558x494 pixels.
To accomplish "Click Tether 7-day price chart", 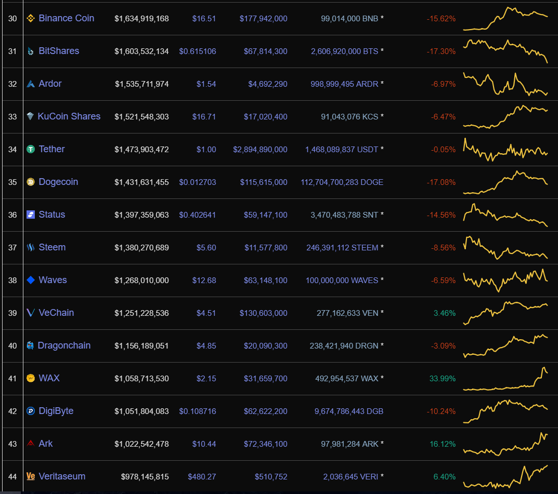I will [x=505, y=149].
